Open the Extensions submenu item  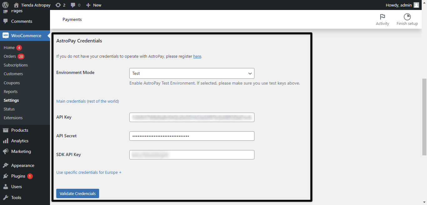(x=13, y=118)
